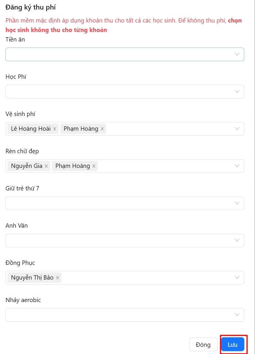
Task: Remove Phạm Hoàng tag from Vệ sinh phí
Action: point(102,129)
